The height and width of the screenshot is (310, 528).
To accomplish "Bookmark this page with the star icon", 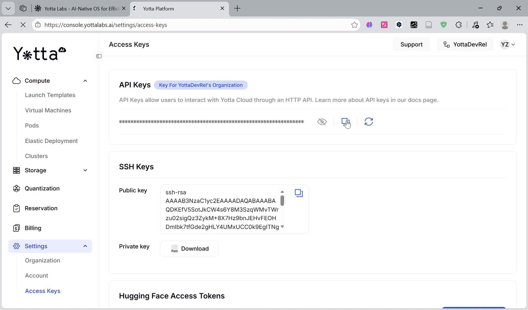I will tap(354, 25).
